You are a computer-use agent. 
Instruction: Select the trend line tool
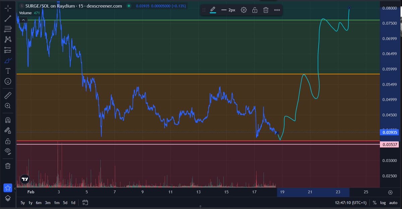click(x=8, y=18)
